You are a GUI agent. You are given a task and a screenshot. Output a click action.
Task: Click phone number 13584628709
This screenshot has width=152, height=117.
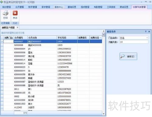[64, 56]
